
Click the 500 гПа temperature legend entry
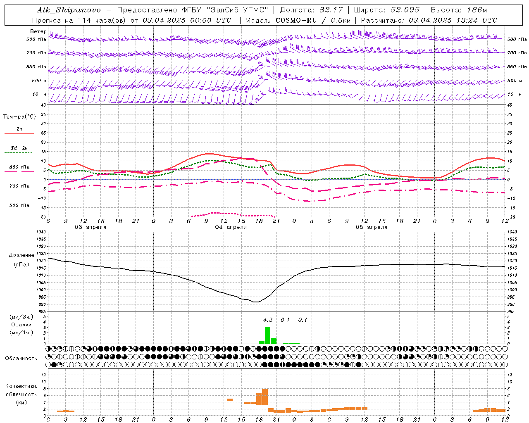tap(19, 205)
